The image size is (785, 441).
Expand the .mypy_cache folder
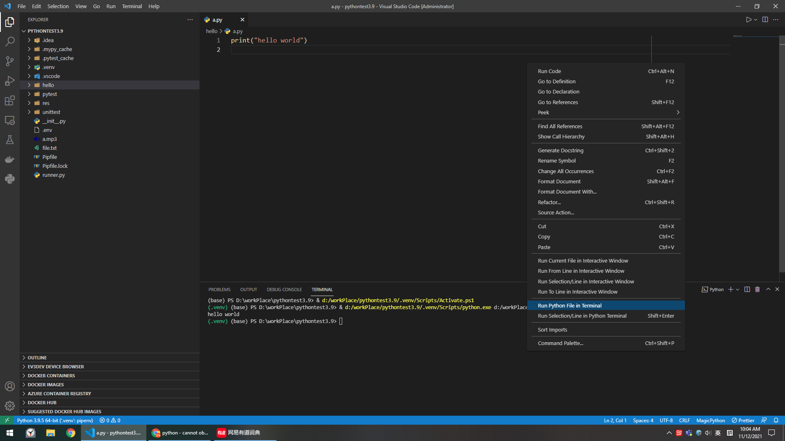(x=29, y=49)
